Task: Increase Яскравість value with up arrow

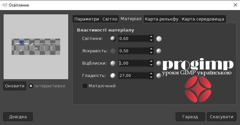Action: coord(151,49)
